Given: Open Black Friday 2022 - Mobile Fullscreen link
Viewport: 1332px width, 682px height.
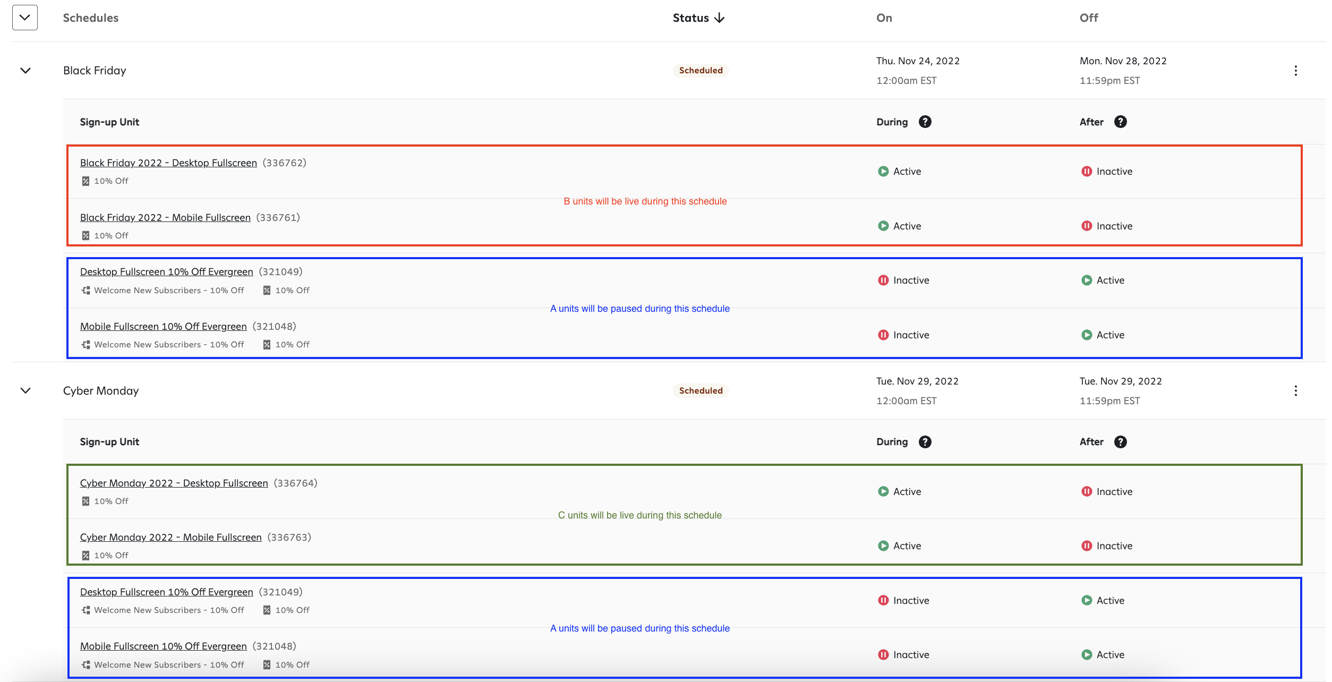Looking at the screenshot, I should [x=165, y=218].
